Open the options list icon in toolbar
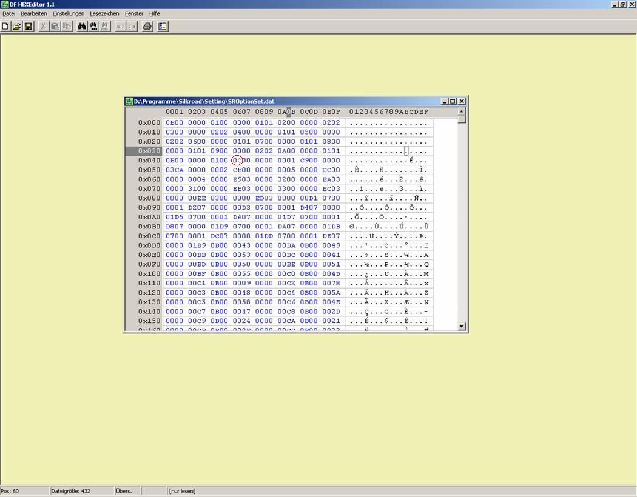This screenshot has width=637, height=497. pos(163,27)
